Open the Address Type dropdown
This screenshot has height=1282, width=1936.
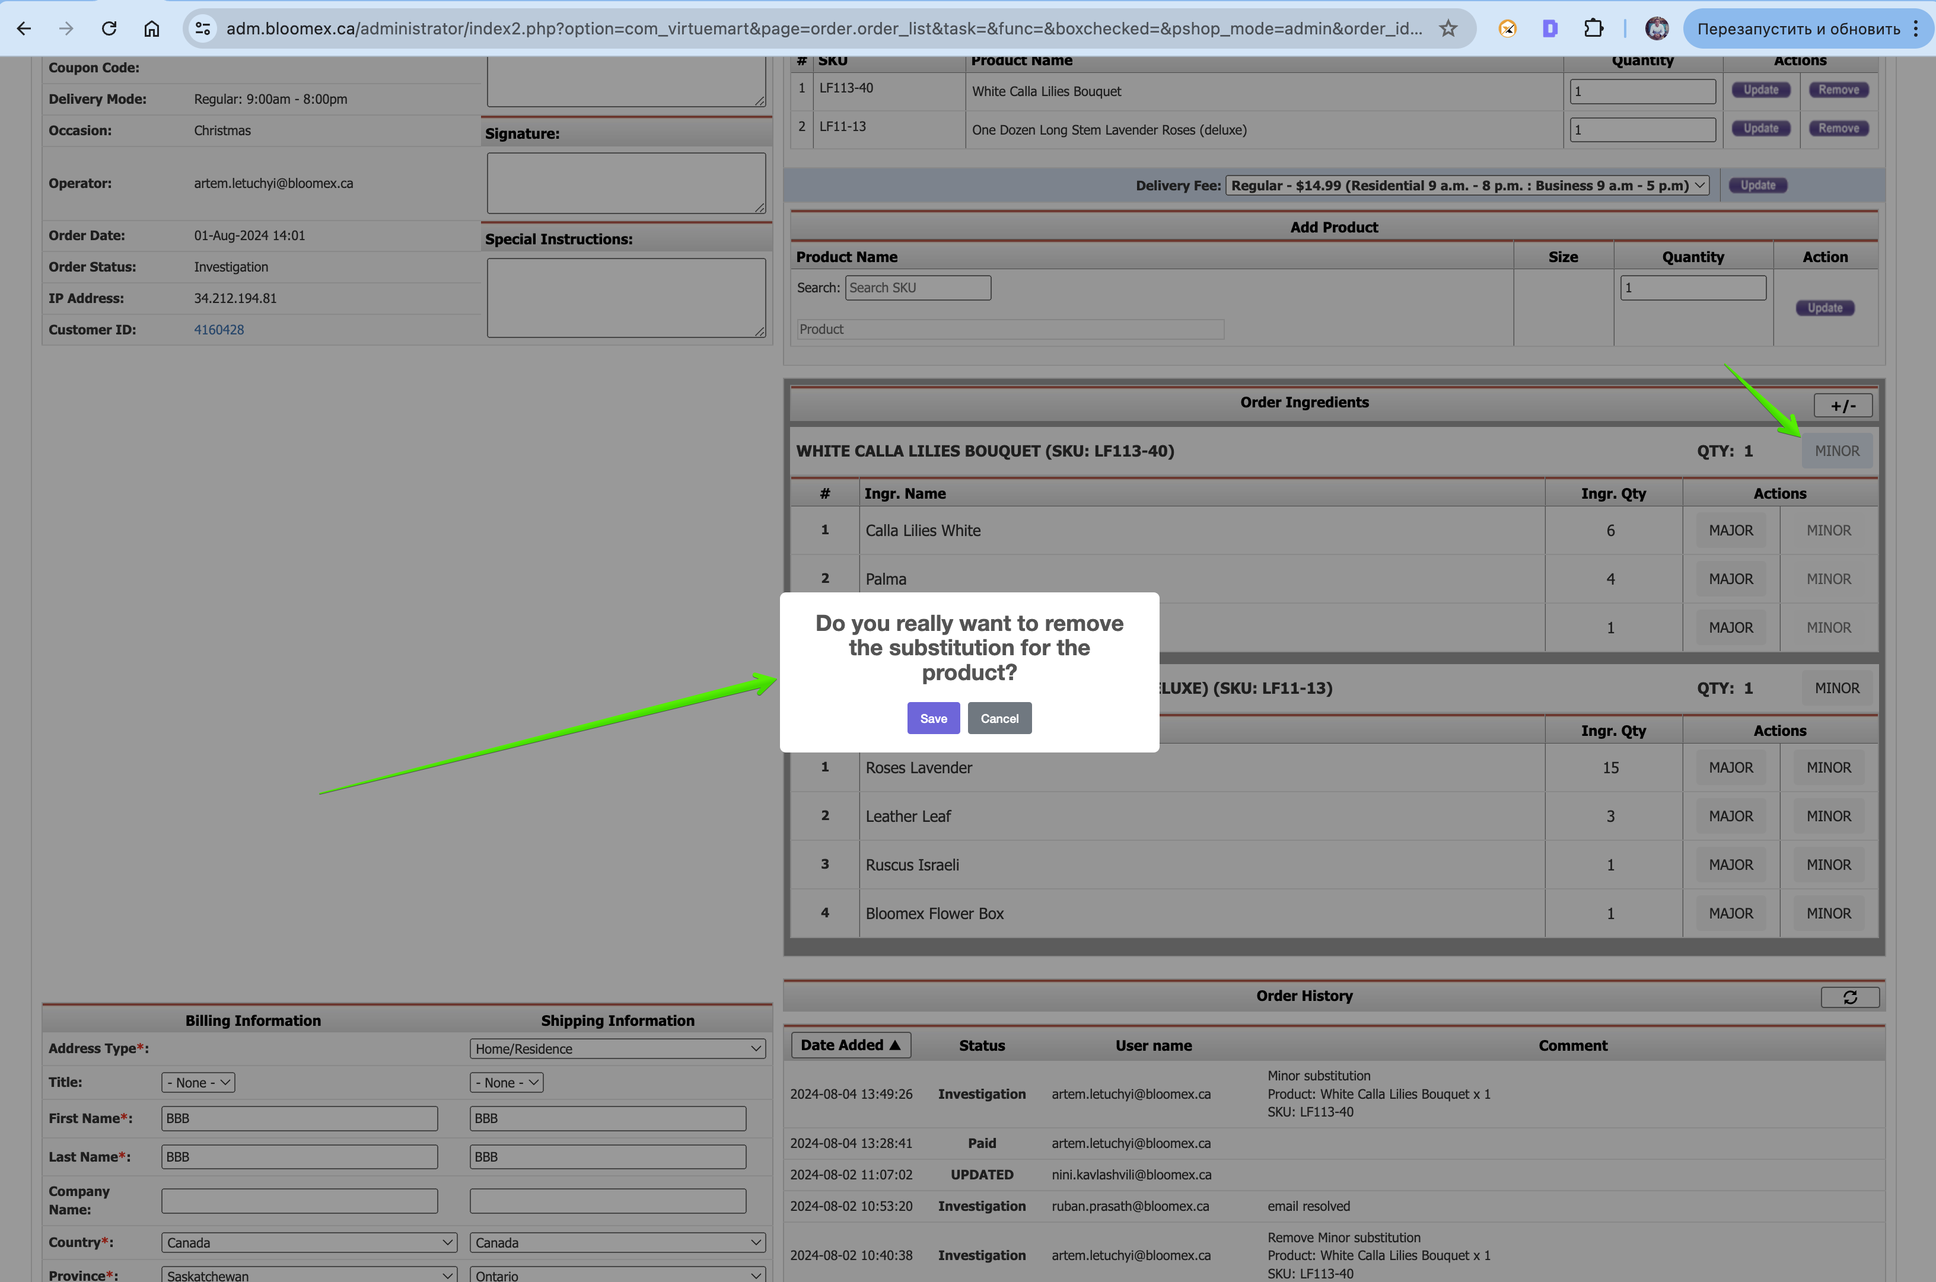617,1048
